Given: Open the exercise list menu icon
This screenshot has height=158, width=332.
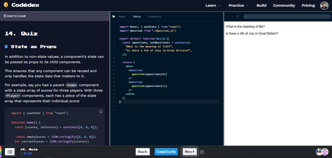Looking at the screenshot, I should [10, 152].
